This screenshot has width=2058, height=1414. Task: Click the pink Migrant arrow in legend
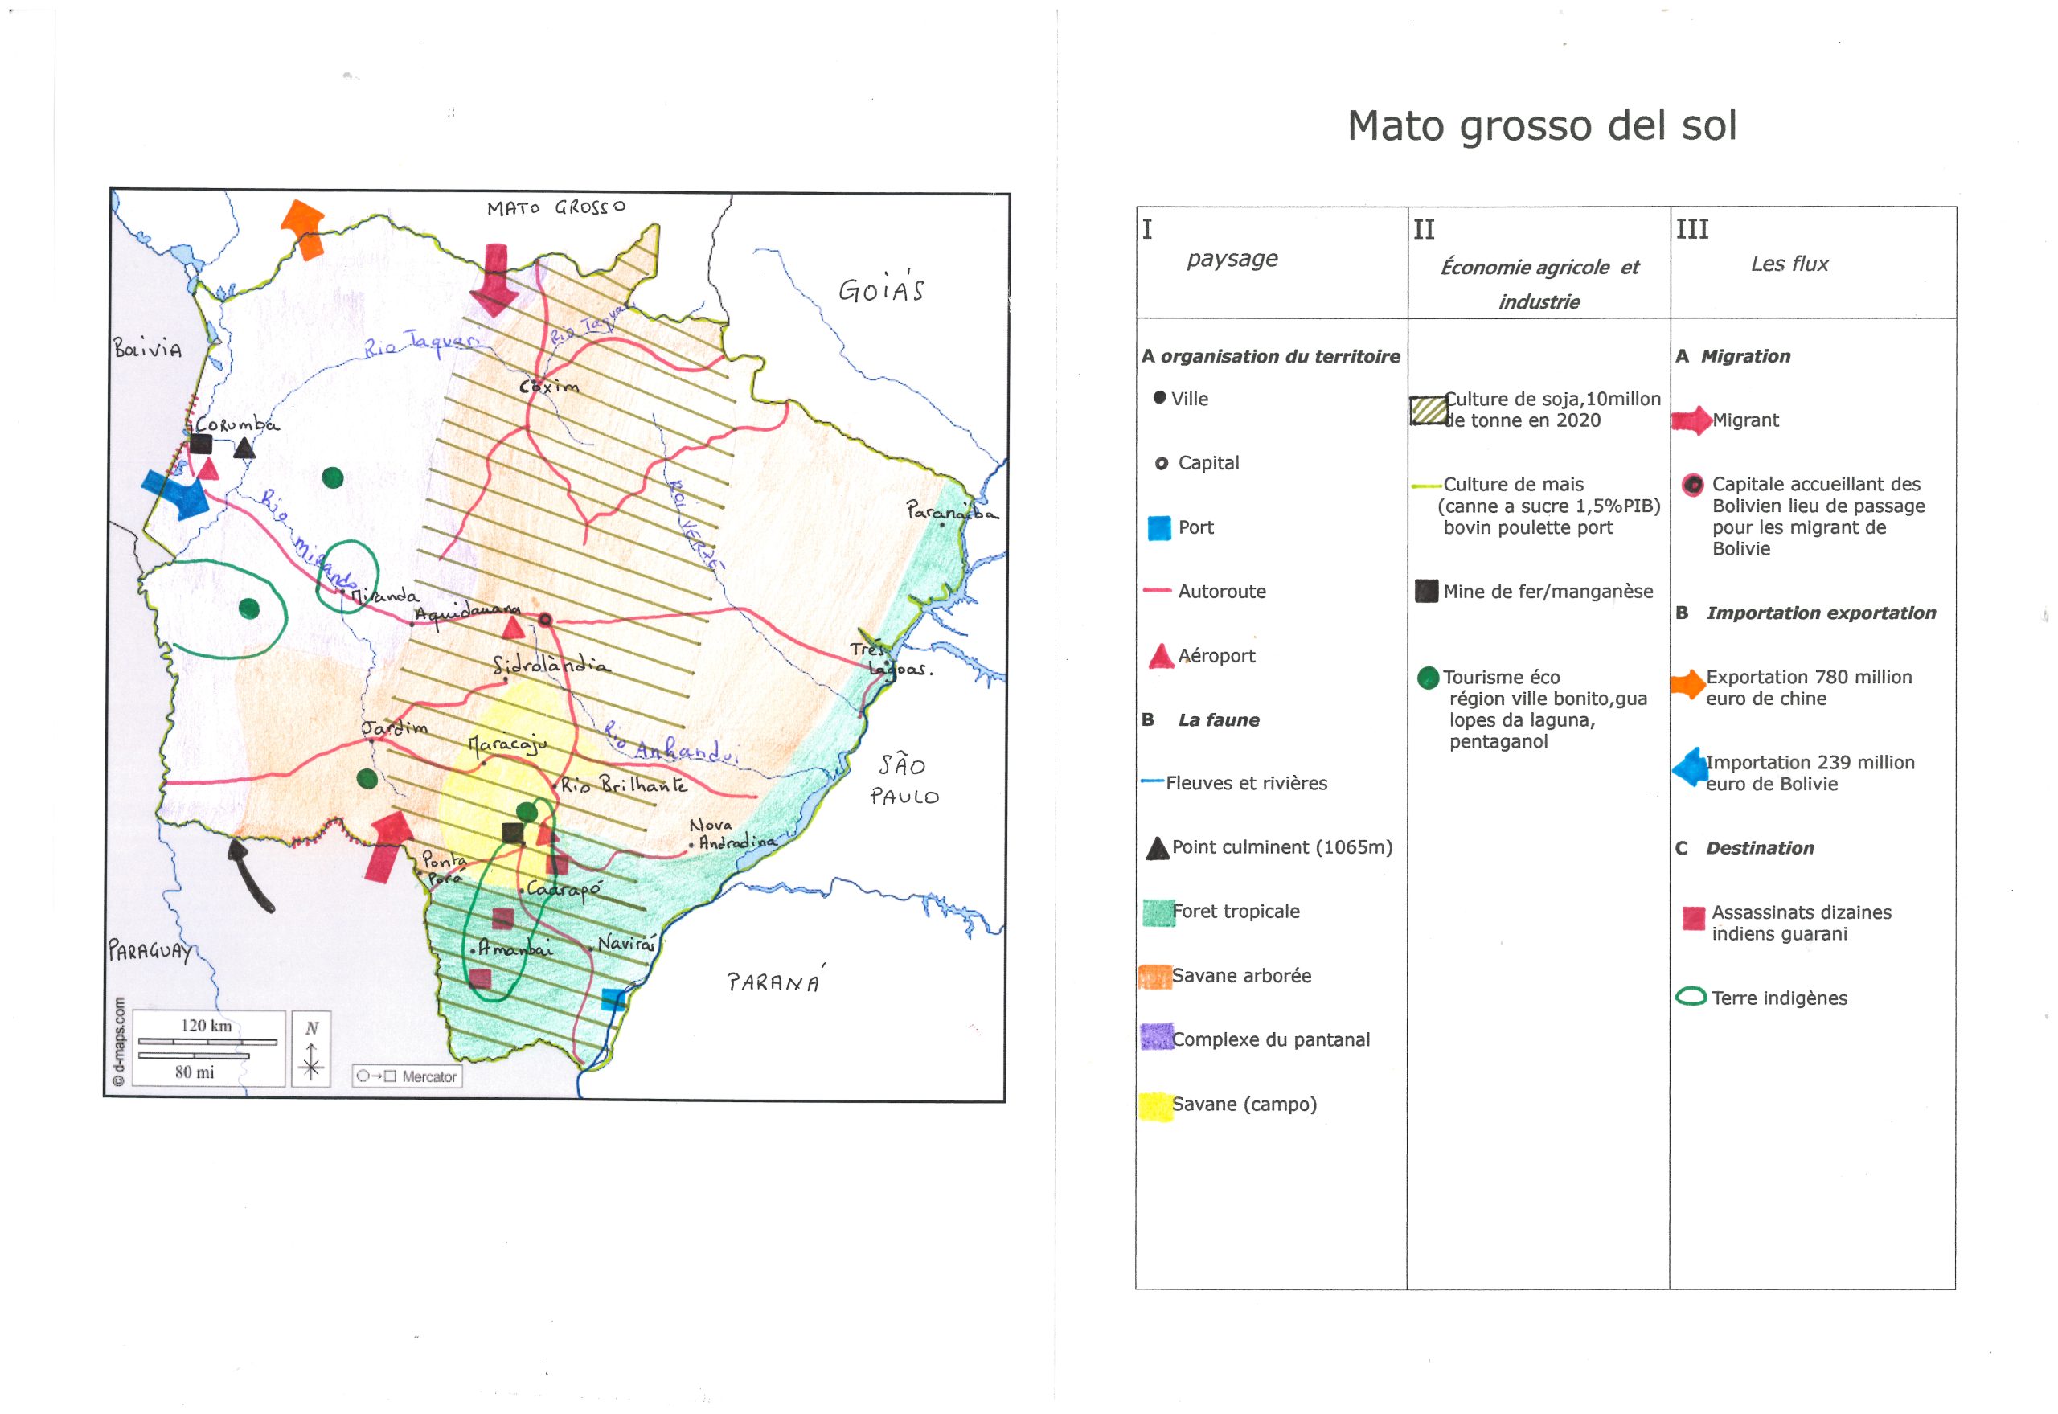pos(1691,421)
